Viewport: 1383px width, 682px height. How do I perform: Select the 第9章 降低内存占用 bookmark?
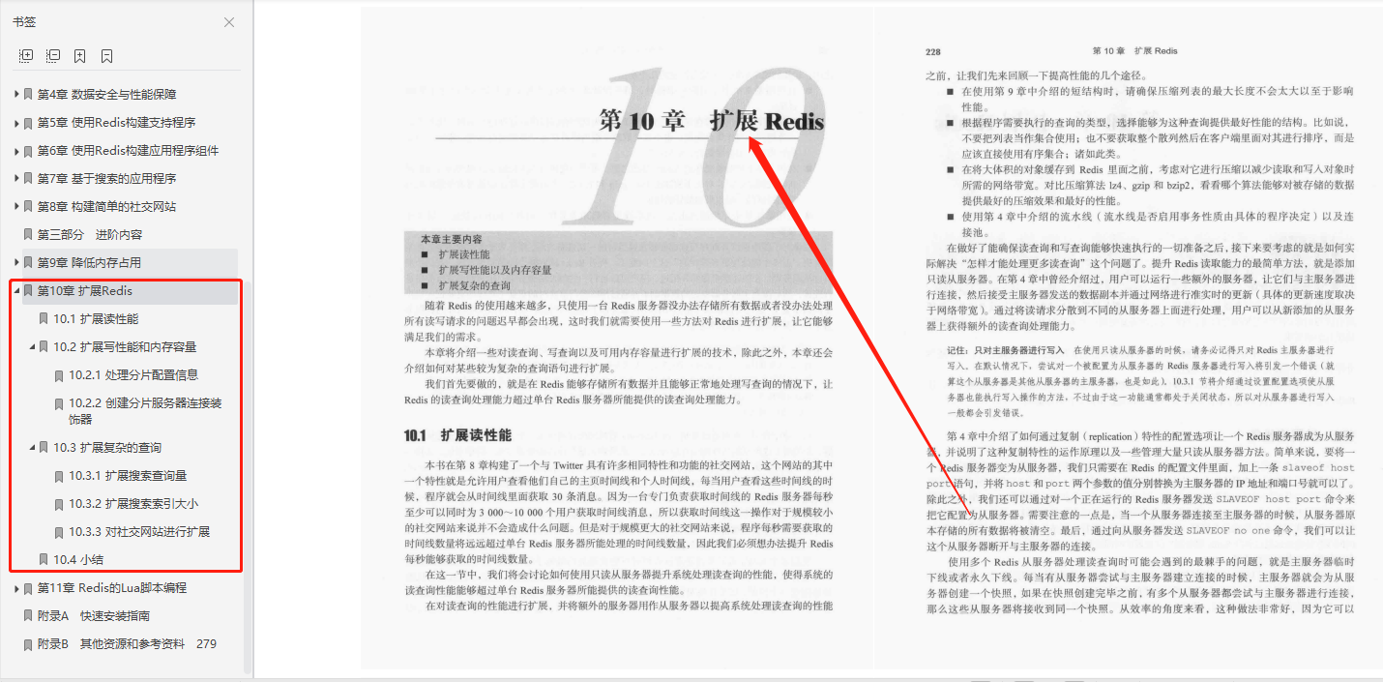90,263
